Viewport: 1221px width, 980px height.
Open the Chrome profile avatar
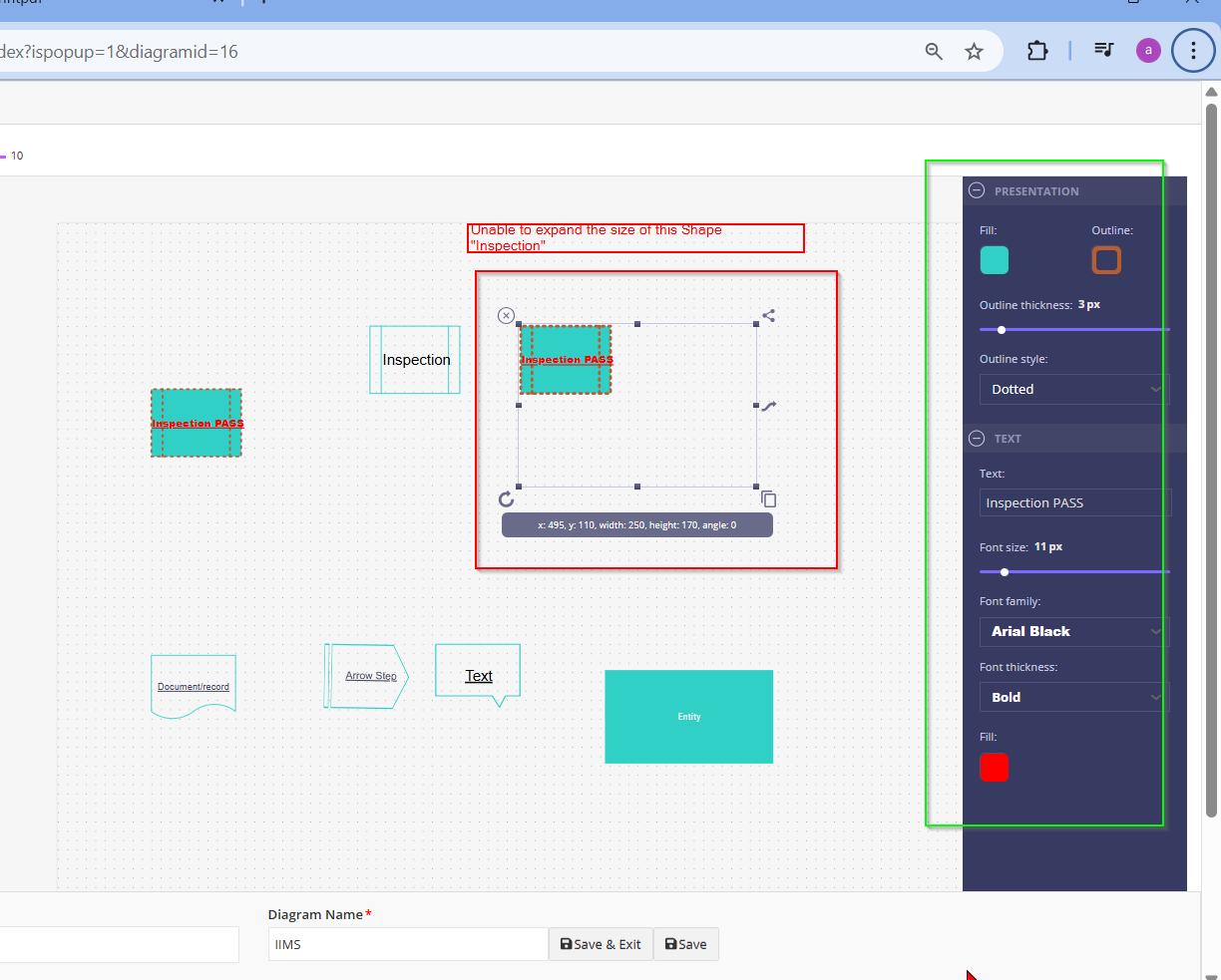1148,50
